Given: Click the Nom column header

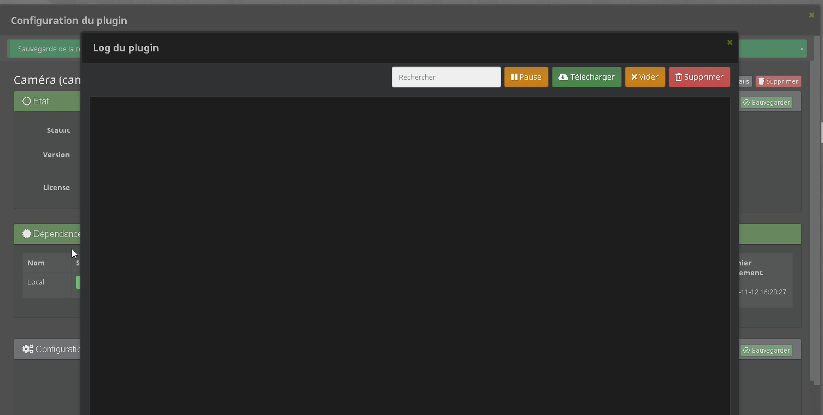Looking at the screenshot, I should tap(36, 263).
